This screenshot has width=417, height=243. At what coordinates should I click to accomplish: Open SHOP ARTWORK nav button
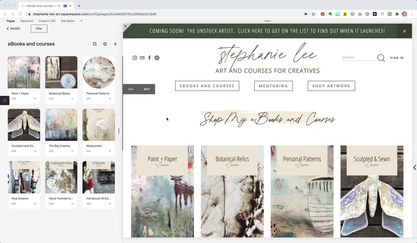(331, 86)
